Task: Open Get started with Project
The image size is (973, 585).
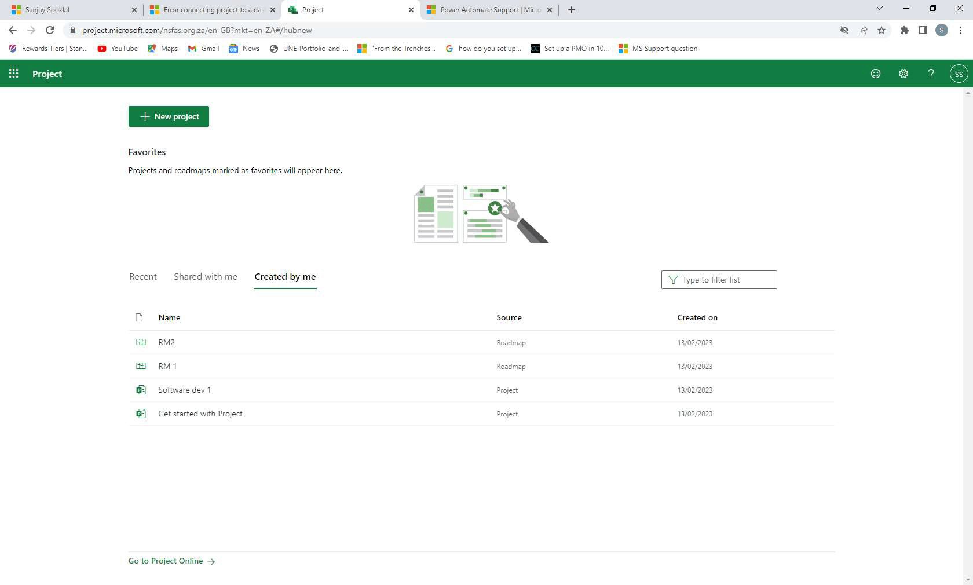Action: (200, 414)
